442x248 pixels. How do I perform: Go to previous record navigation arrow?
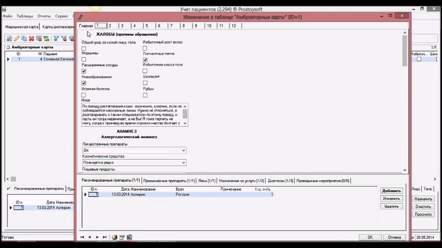point(89,237)
